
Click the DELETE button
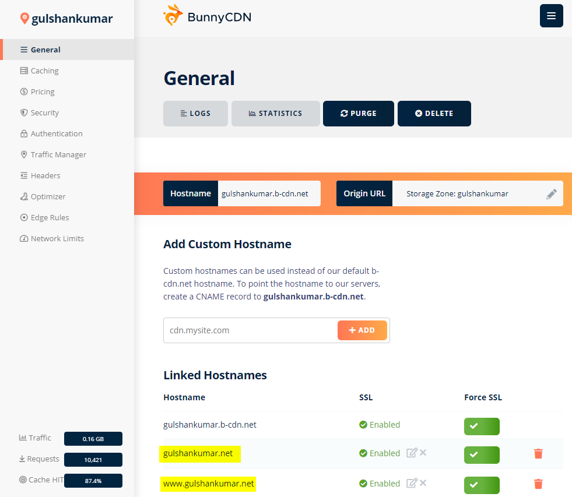tap(434, 114)
